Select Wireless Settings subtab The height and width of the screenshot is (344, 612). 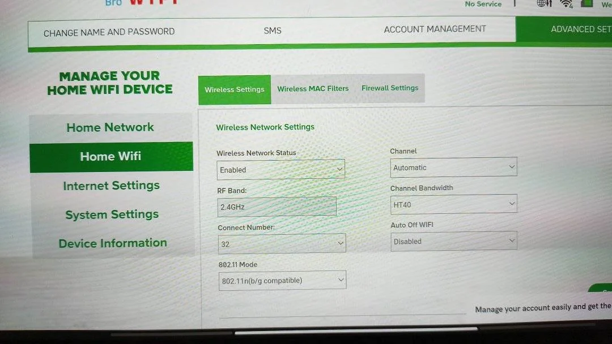235,89
